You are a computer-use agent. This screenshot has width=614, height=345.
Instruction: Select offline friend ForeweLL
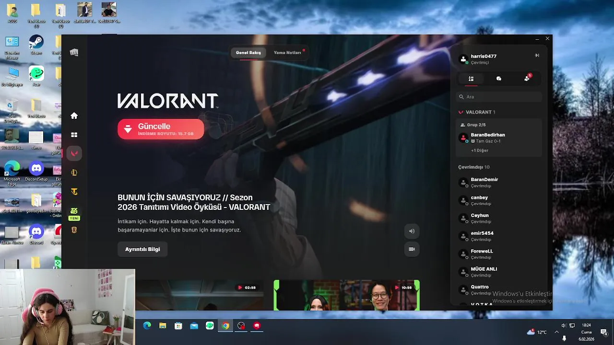point(499,254)
